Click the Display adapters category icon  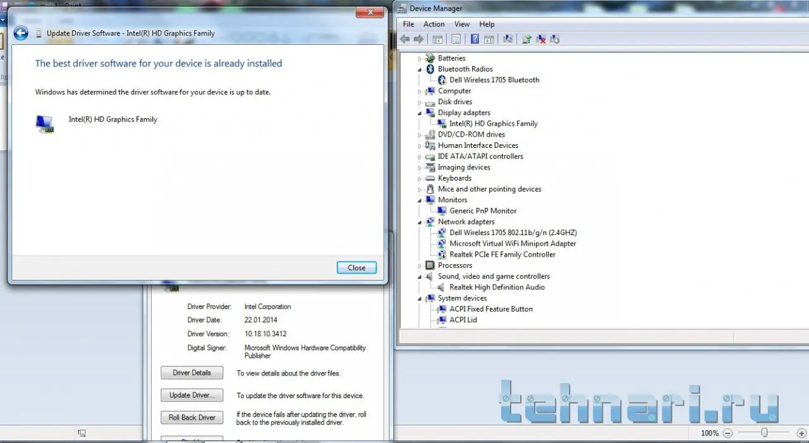(x=430, y=112)
